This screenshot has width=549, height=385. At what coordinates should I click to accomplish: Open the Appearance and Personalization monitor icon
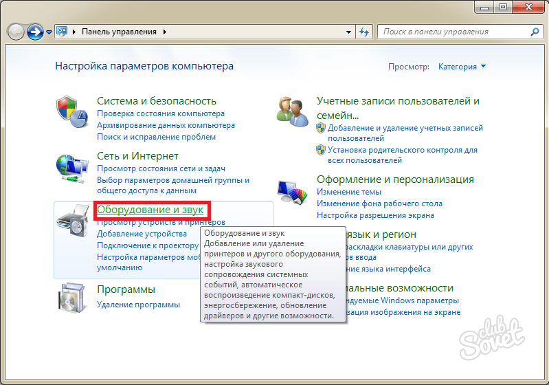click(292, 192)
